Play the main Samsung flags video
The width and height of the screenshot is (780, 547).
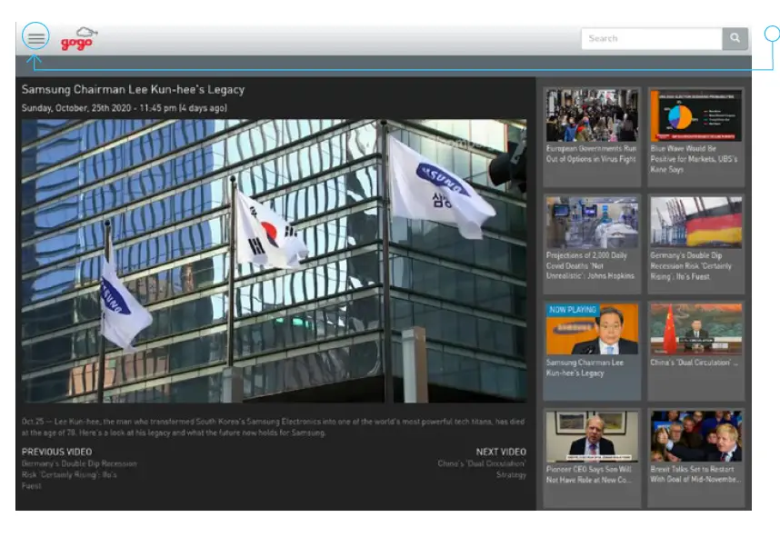tap(275, 261)
